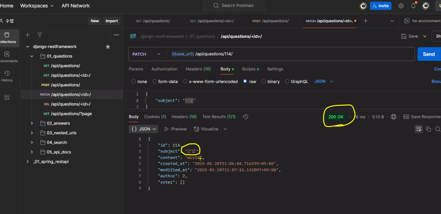Expand the _01_spring_restapi collection
The height and width of the screenshot is (214, 441).
(28, 161)
